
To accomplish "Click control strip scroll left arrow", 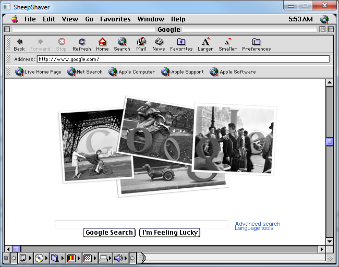I will (14, 258).
